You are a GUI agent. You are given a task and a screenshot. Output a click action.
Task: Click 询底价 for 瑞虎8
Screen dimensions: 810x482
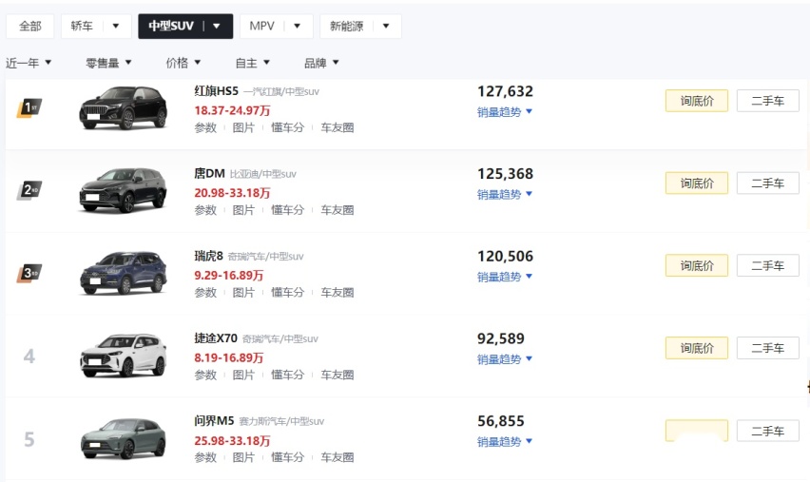[x=696, y=265]
